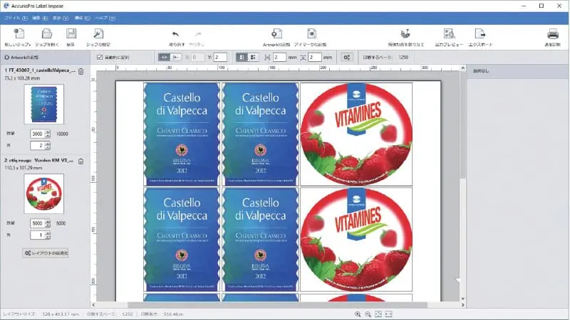Toggle the auto-placement checkbox

point(100,57)
